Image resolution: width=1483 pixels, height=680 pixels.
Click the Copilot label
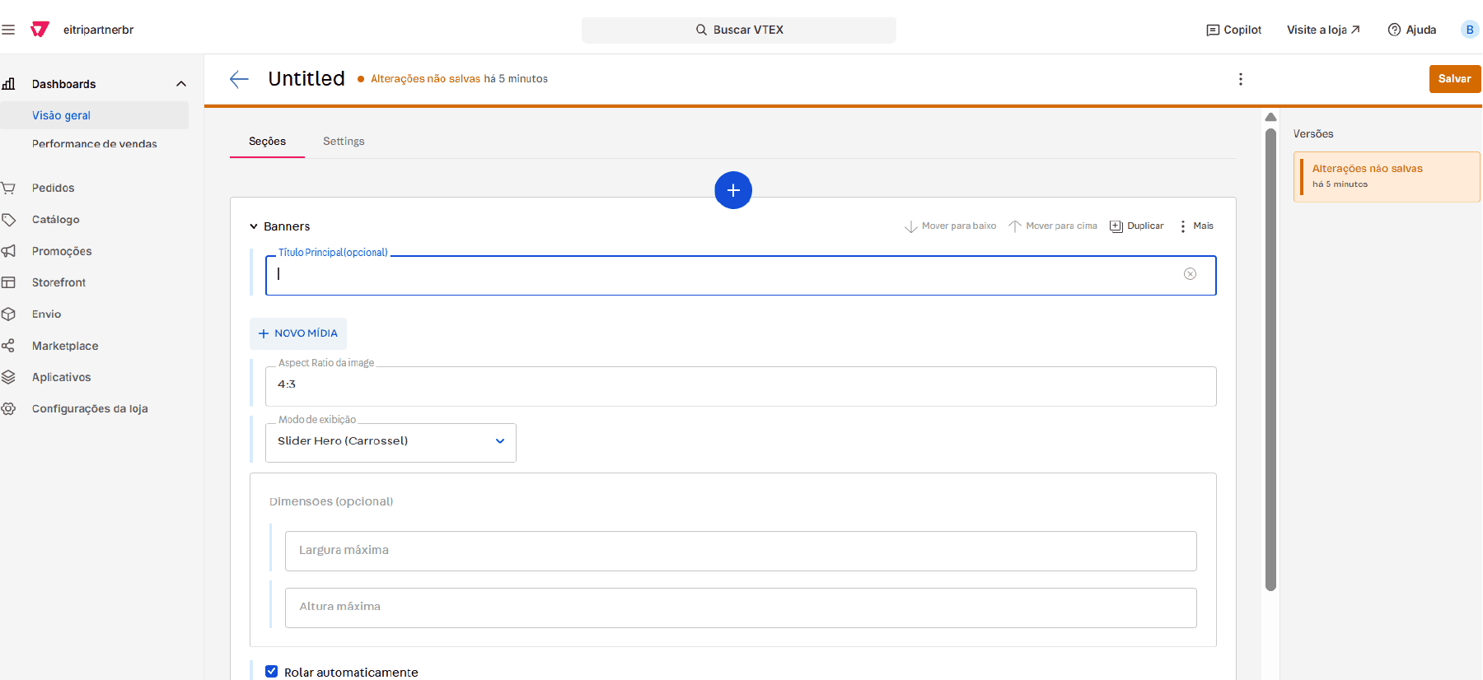coord(1242,30)
